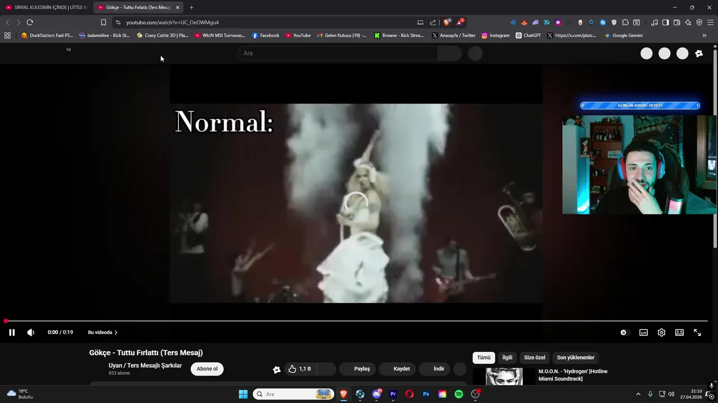Image resolution: width=718 pixels, height=403 pixels.
Task: Click the youtube.com address bar URL
Action: click(x=172, y=22)
